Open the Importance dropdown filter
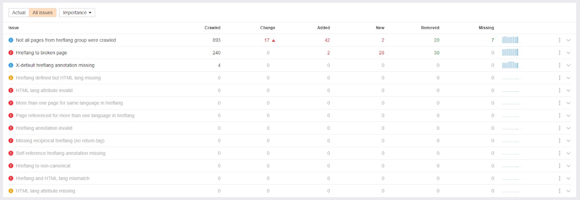 [77, 13]
